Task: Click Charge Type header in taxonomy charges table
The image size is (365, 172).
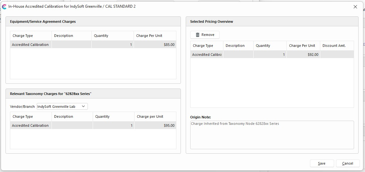Action: coord(31,116)
